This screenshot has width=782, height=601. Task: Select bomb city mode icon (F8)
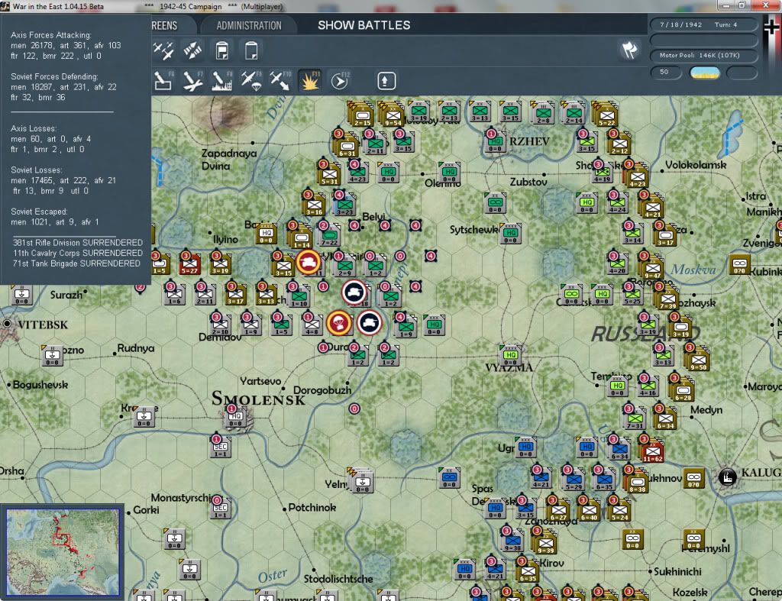[x=221, y=80]
